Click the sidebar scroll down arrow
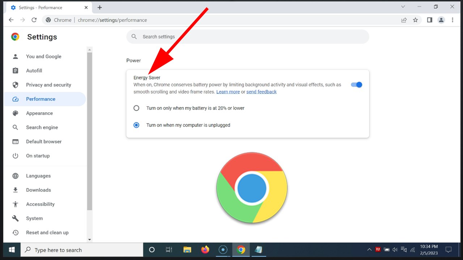This screenshot has height=260, width=463. (90, 239)
